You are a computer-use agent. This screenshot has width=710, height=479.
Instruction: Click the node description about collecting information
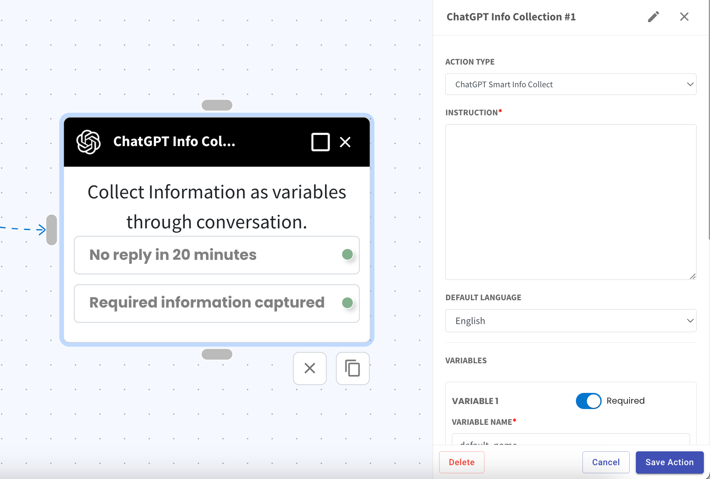pyautogui.click(x=217, y=207)
